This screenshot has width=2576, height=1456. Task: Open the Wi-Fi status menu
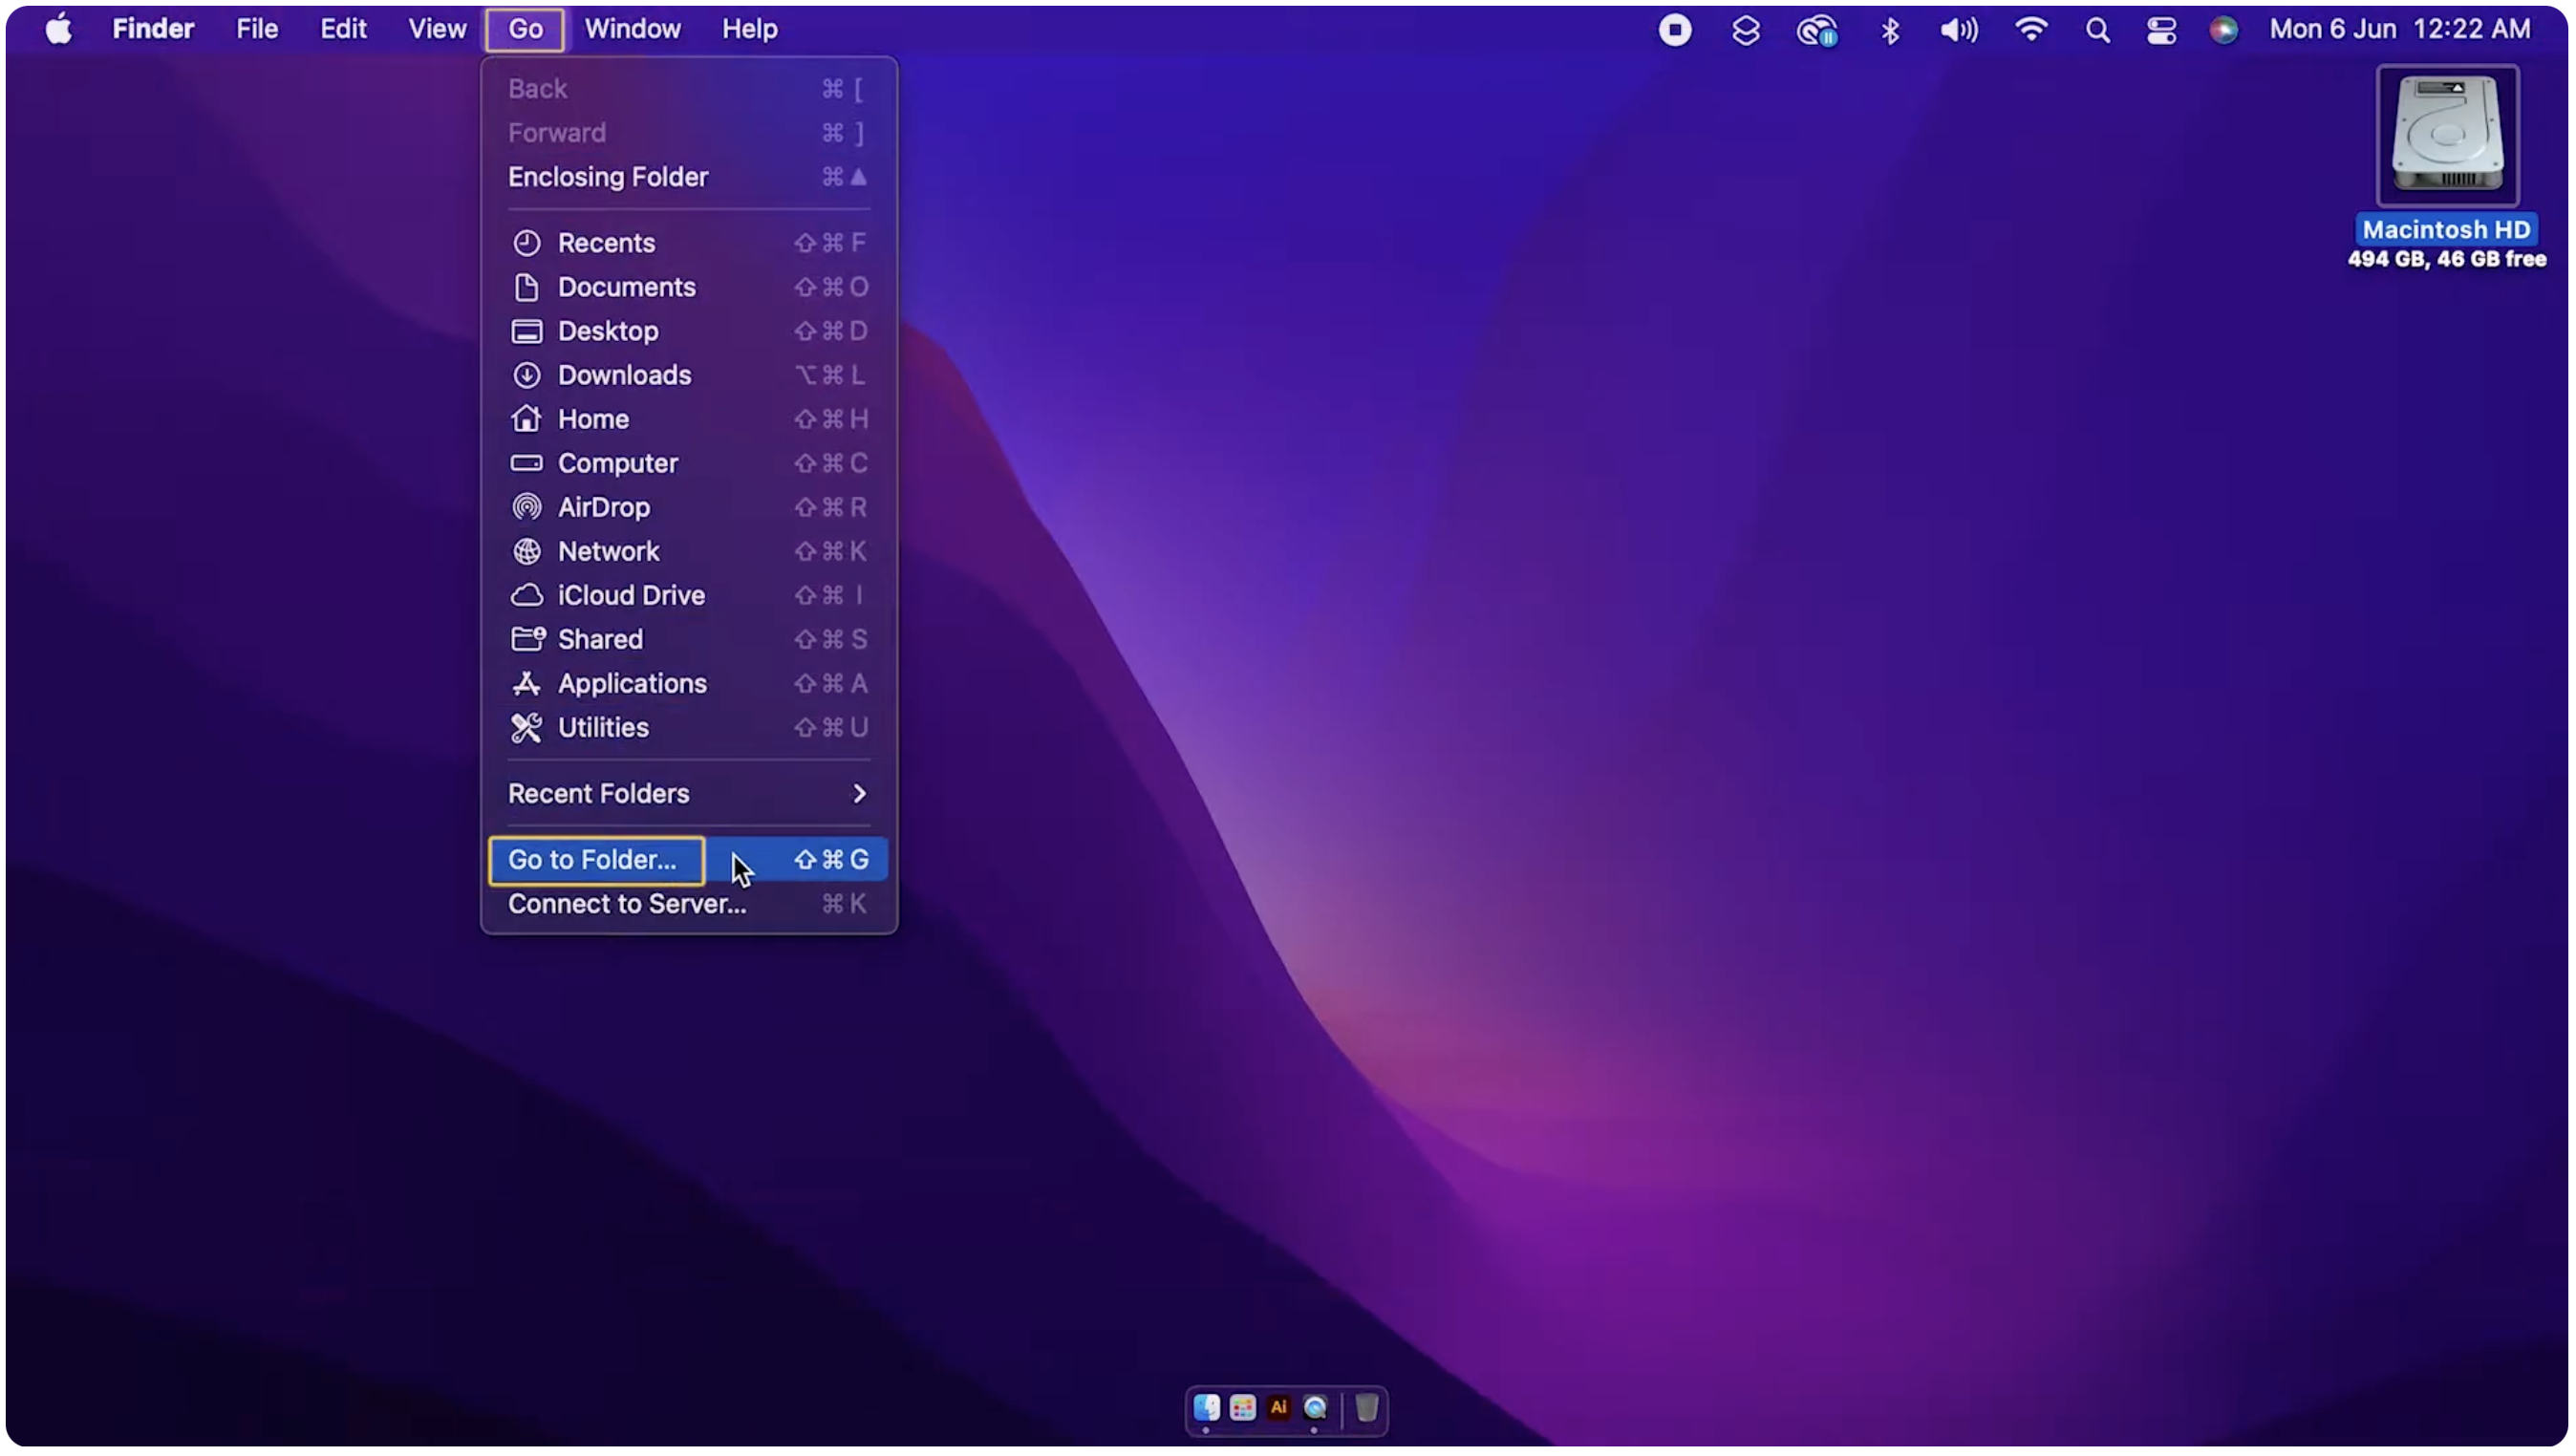point(2030,30)
